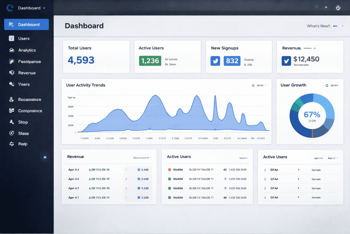Click the plus icon in the top bar
Viewport: 350px width, 234px height.
[326, 7]
